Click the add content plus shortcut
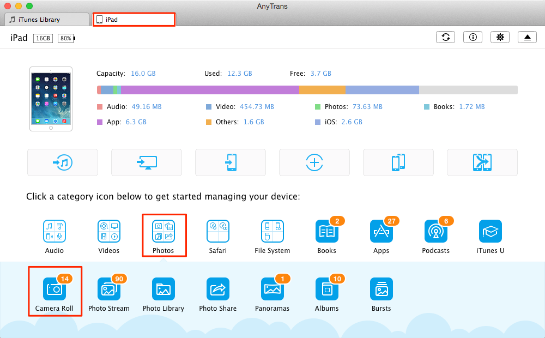 click(314, 162)
